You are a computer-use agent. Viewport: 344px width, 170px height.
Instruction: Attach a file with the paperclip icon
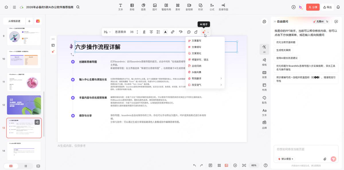pos(325,159)
